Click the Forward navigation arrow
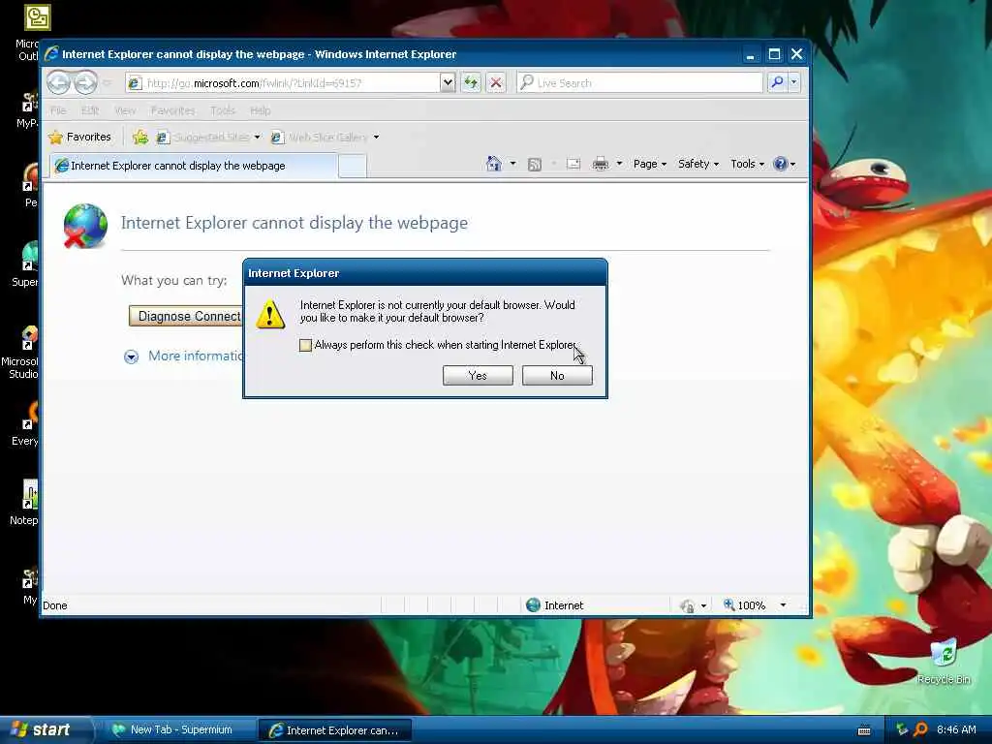This screenshot has height=744, width=992. click(x=85, y=82)
